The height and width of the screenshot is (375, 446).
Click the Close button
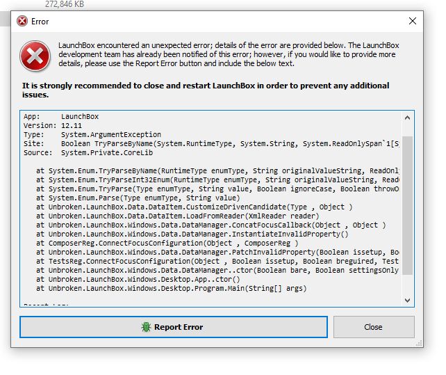coord(374,327)
